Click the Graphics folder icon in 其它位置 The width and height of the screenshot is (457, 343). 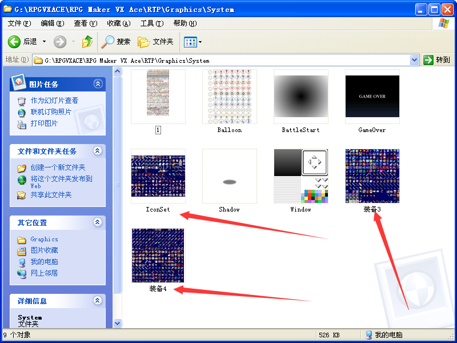(22, 240)
